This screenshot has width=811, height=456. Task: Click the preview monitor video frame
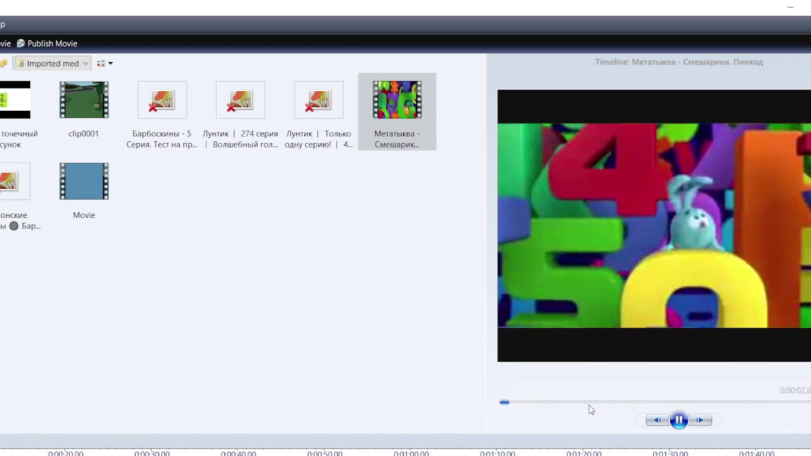pos(654,225)
